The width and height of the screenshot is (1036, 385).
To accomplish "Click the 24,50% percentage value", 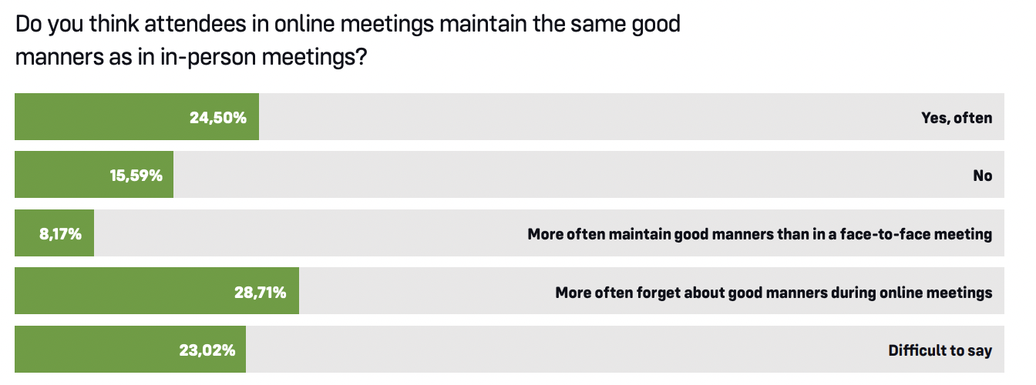I will [218, 118].
